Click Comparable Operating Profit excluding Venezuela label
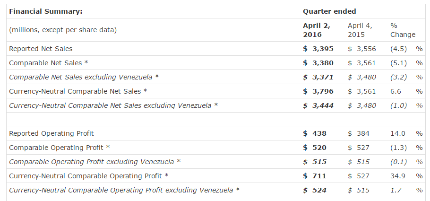The height and width of the screenshot is (201, 430). pos(95,162)
